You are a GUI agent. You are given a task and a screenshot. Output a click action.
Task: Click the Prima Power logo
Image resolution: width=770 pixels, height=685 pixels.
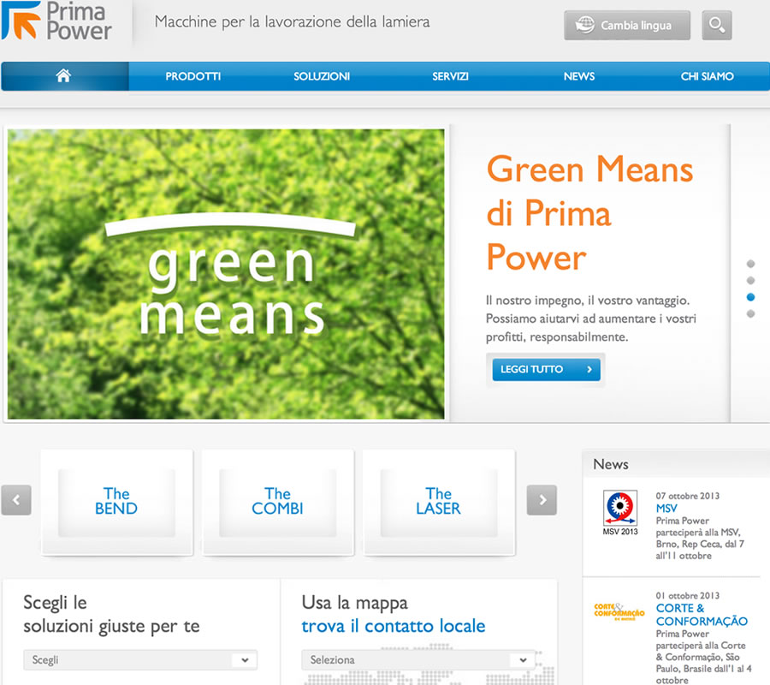(x=57, y=21)
